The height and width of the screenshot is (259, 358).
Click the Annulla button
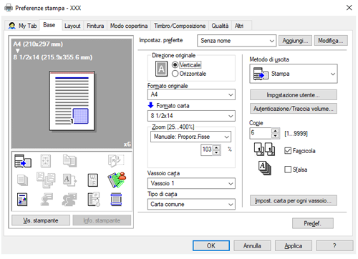pyautogui.click(x=252, y=245)
